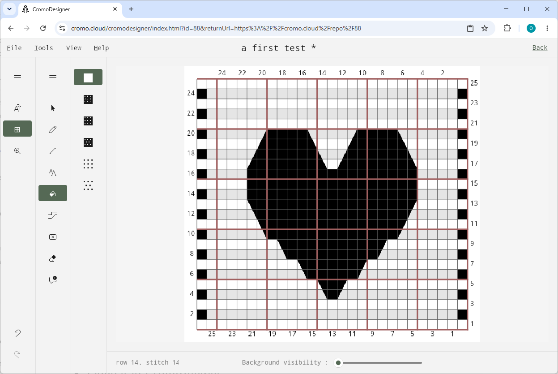Screen dimensions: 558x374
Task: Select the delete box (x) tool
Action: (x=53, y=237)
